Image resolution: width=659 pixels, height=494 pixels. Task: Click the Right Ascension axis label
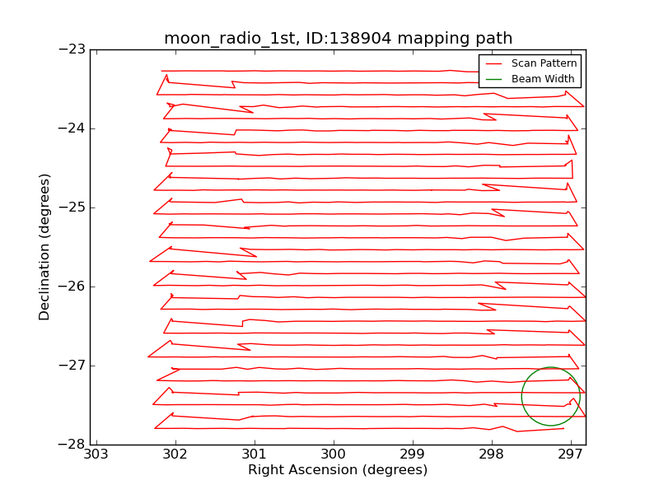pos(338,470)
